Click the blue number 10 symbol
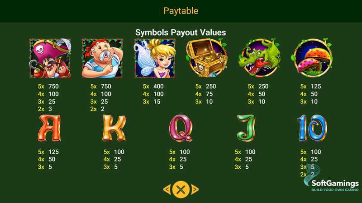 pos(312,128)
